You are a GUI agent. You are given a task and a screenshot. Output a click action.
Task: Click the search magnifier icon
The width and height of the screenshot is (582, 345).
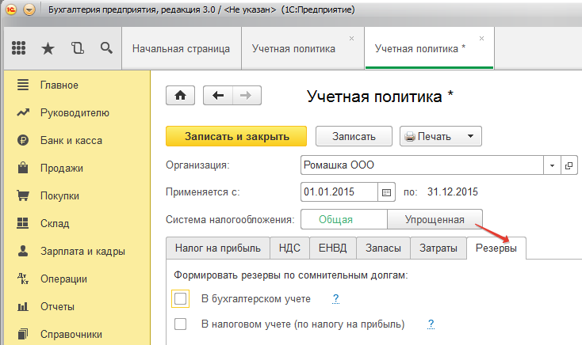(105, 48)
